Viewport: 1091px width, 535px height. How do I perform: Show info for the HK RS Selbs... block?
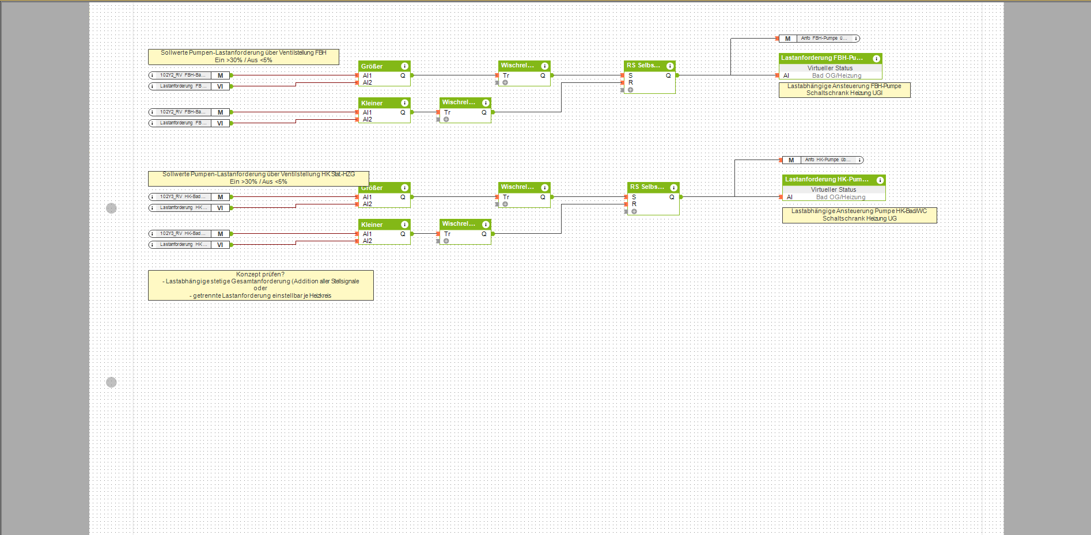673,188
